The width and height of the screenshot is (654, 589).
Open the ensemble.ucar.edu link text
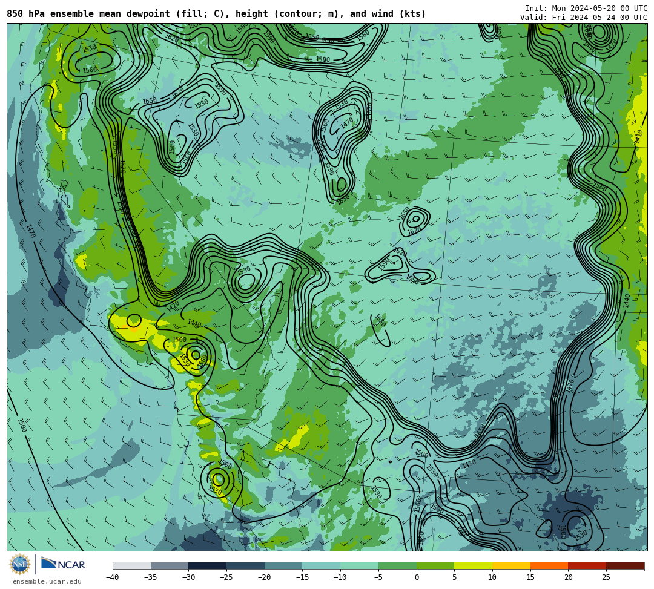pos(47,581)
